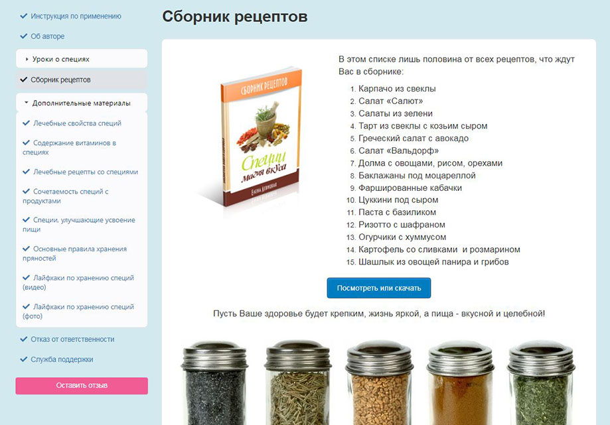Collapse the Дополнительные материалы section
Image resolution: width=610 pixels, height=425 pixels.
tap(82, 103)
